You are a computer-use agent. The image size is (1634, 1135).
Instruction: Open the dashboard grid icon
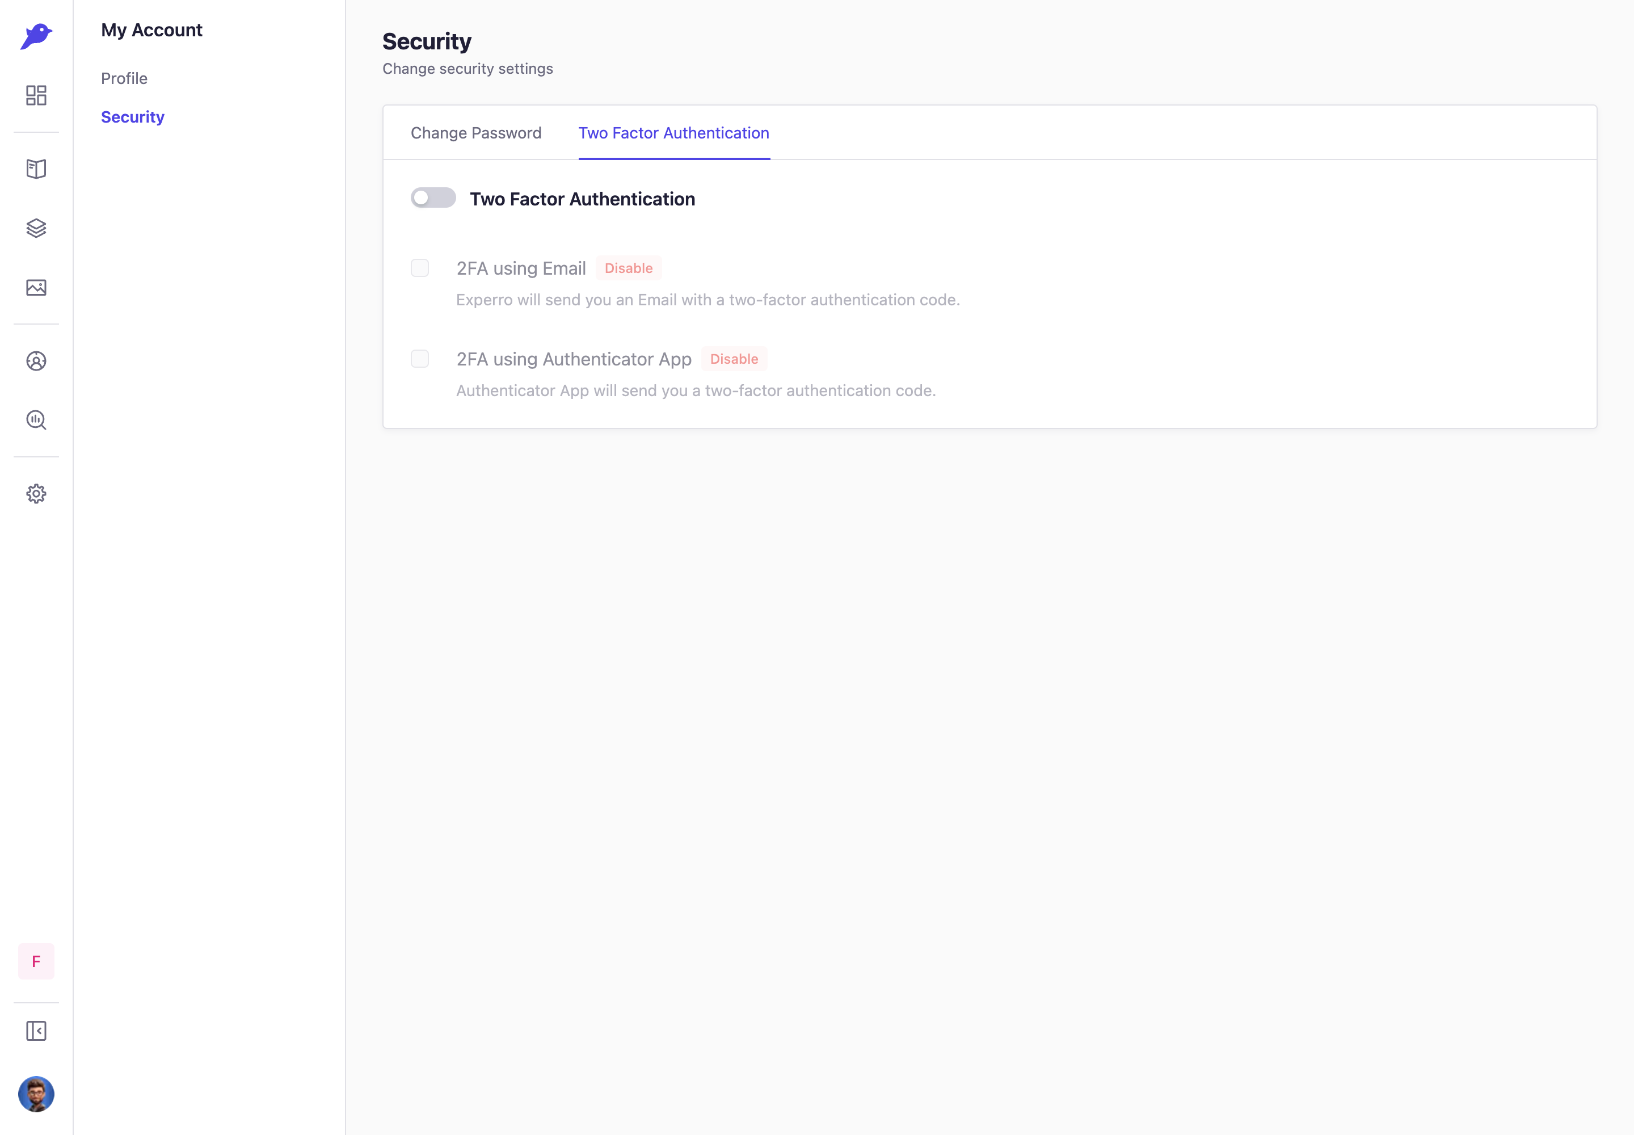(x=36, y=95)
